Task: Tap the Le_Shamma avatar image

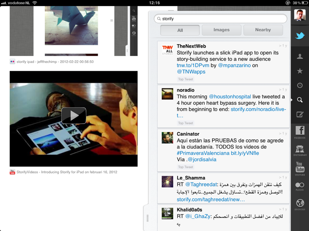Action: tap(167, 181)
